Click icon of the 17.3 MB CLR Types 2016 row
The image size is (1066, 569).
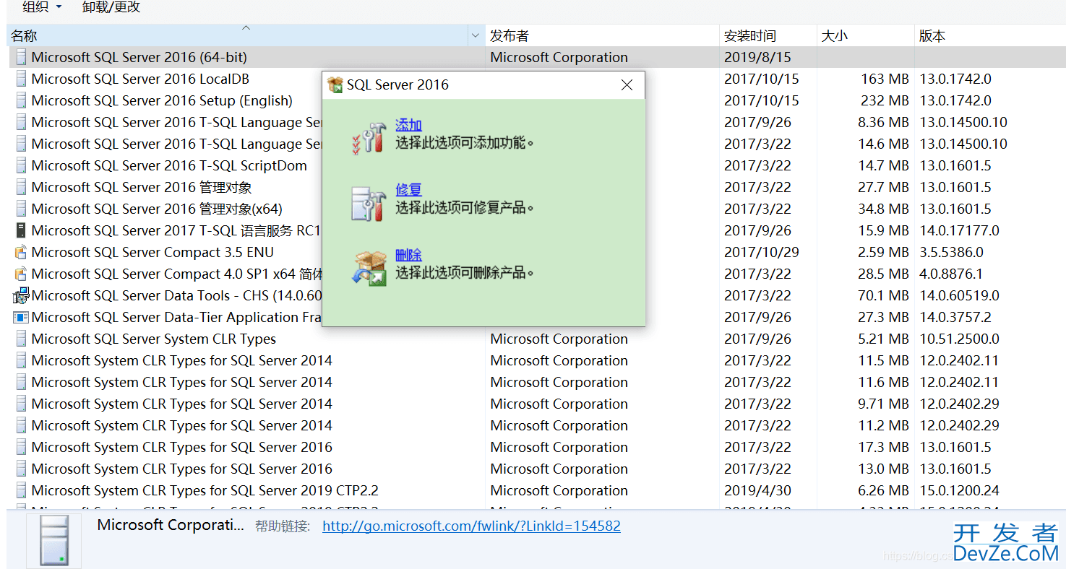tap(21, 448)
